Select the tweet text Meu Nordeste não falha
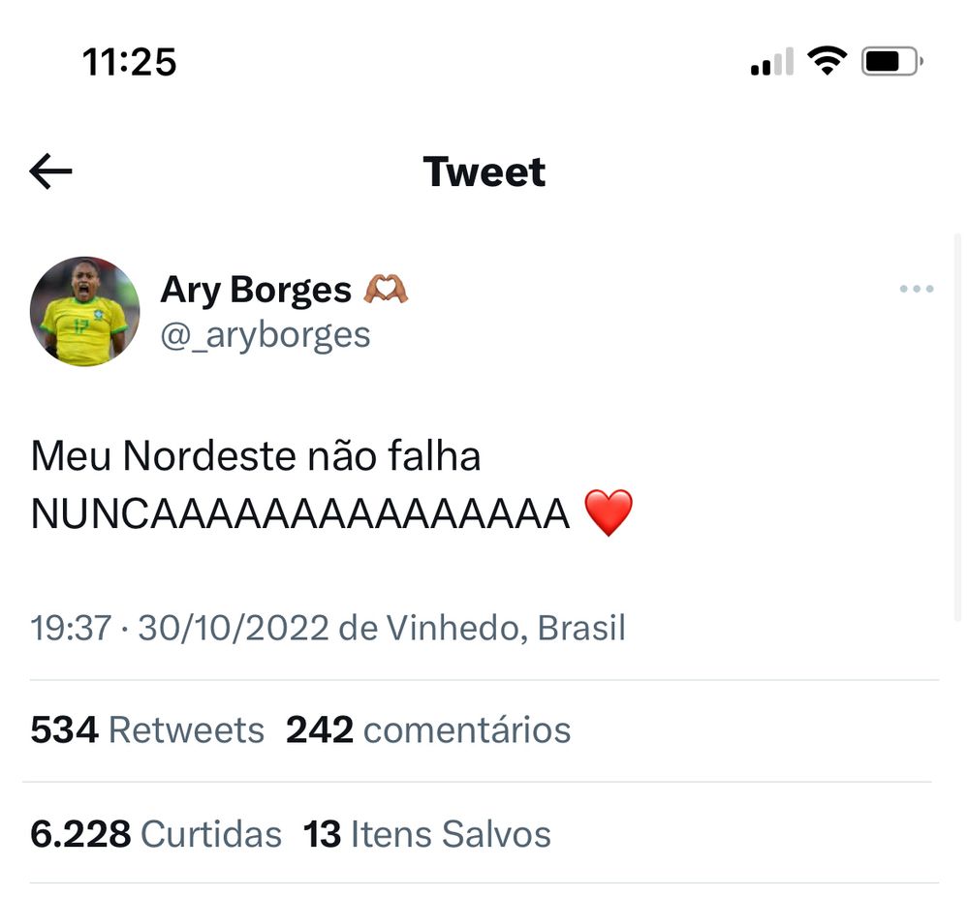Image resolution: width=969 pixels, height=898 pixels. (x=256, y=456)
